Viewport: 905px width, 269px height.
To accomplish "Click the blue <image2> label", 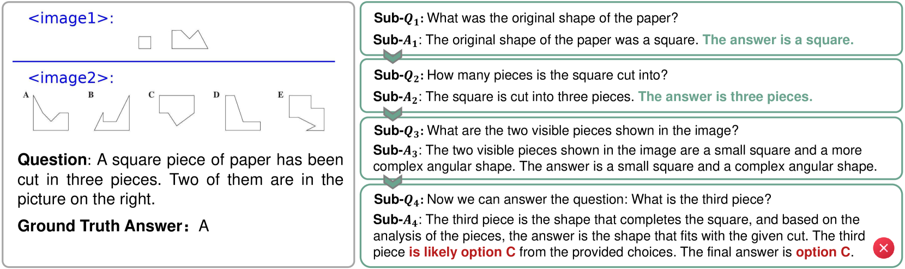I will tap(71, 78).
